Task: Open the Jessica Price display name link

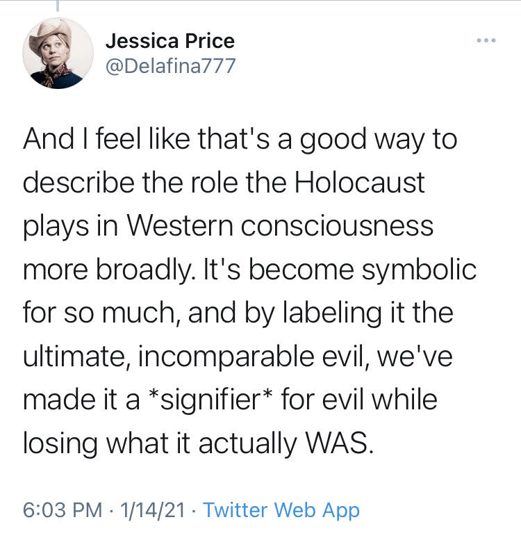Action: point(169,41)
